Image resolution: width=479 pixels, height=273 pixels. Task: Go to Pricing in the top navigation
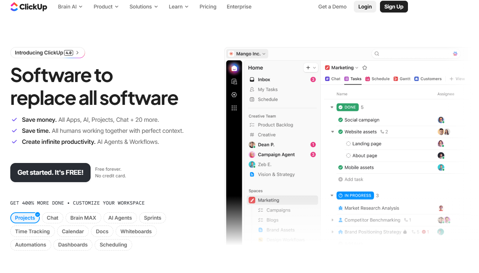(x=208, y=7)
